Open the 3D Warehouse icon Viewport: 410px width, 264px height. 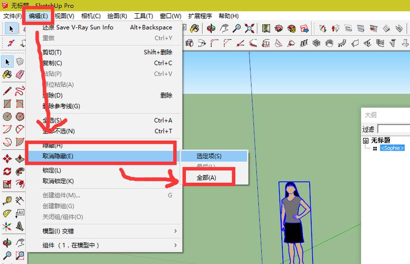[279, 29]
